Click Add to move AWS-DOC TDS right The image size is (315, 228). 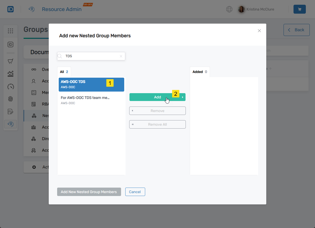coord(157,97)
